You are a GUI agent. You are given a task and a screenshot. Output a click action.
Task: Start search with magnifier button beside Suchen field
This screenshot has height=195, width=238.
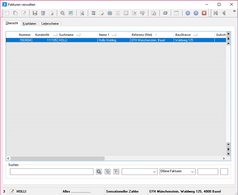pos(99,172)
